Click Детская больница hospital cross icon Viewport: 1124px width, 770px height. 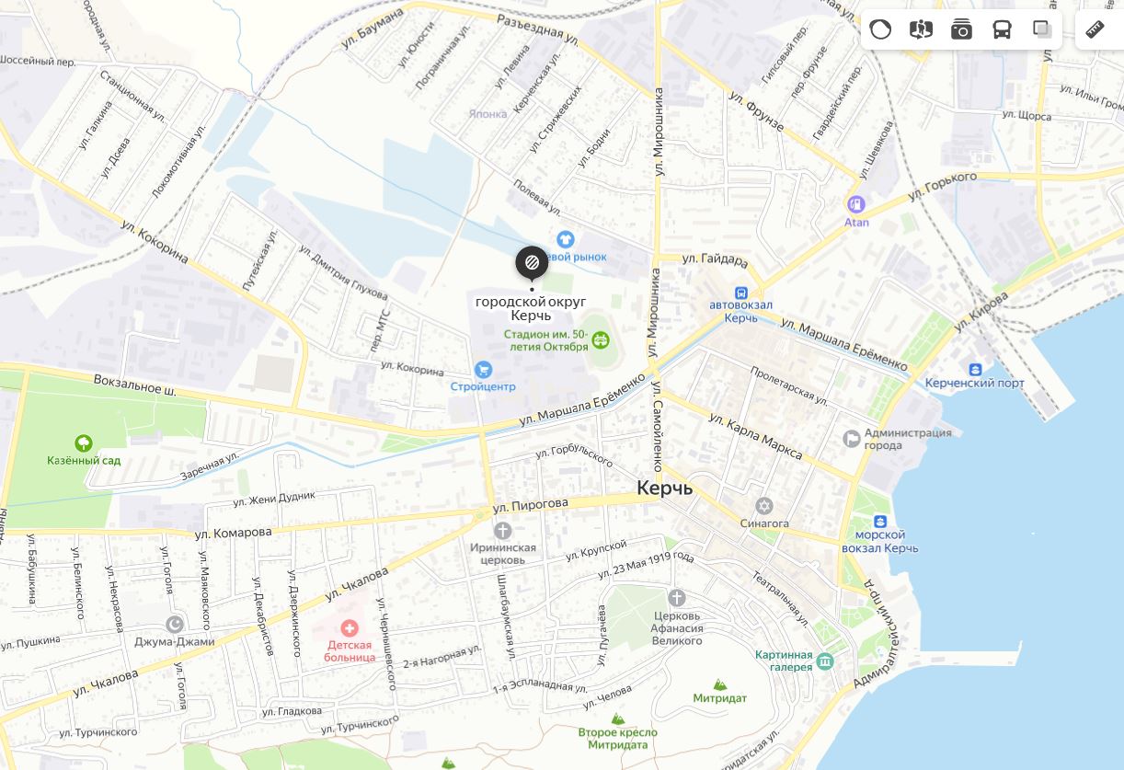click(350, 628)
